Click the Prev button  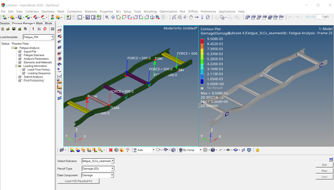point(324,171)
